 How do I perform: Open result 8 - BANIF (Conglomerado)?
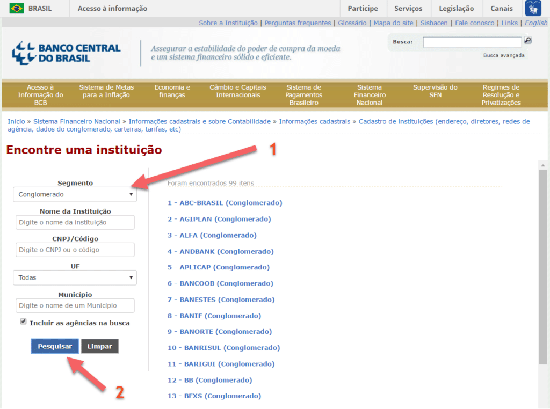tap(214, 316)
